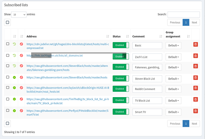
Task: Click trash icon for Zach's List row
Action: point(195,56)
